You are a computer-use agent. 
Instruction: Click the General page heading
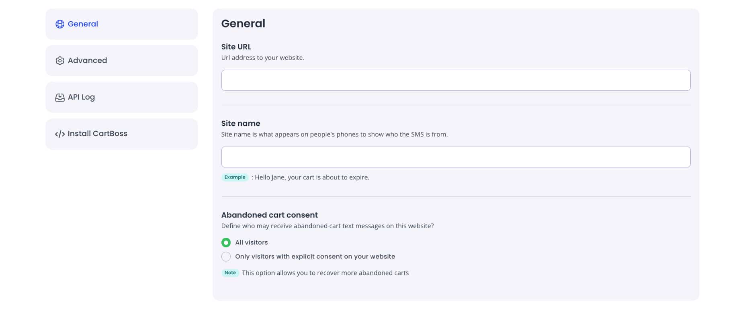point(243,23)
